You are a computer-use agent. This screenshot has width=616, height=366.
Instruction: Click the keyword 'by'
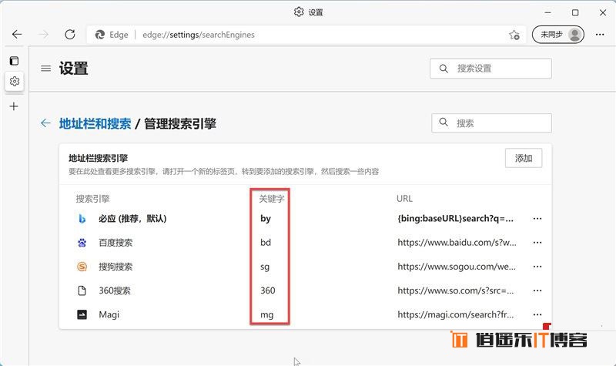point(266,219)
